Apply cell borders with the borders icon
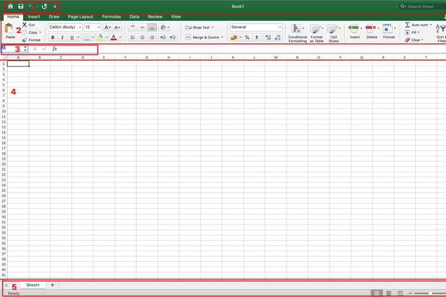The height and width of the screenshot is (297, 446). click(x=87, y=37)
